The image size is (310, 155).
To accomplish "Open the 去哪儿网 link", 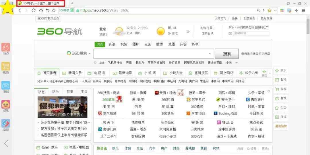I will (x=107, y=129).
